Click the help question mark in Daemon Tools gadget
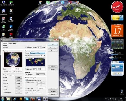126x101 pixels. pos(120,62)
